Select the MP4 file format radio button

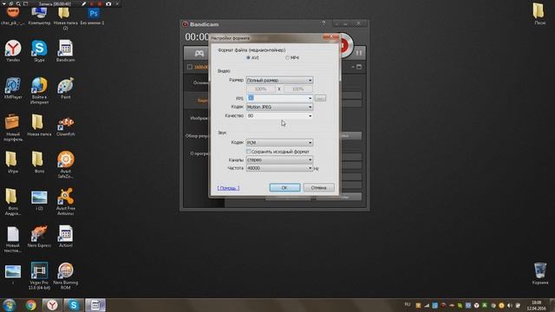(287, 58)
